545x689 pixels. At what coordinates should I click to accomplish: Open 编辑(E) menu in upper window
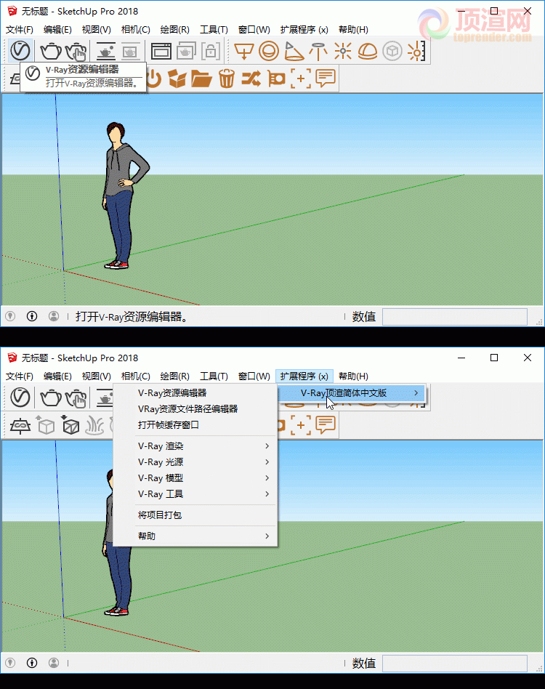57,30
